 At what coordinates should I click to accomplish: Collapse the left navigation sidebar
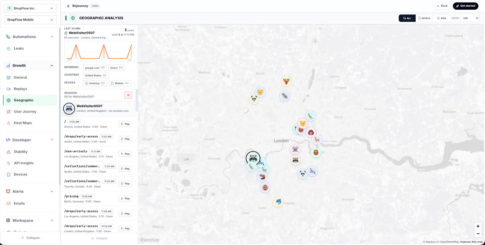(x=30, y=238)
